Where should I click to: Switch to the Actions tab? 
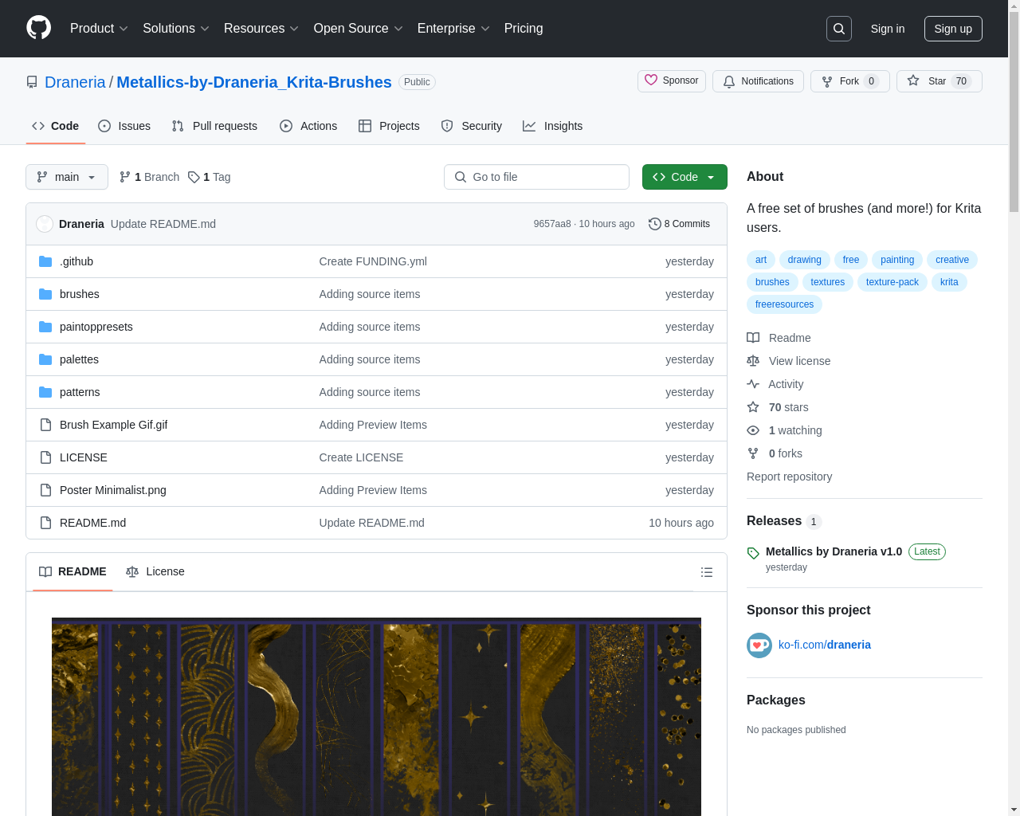point(308,126)
